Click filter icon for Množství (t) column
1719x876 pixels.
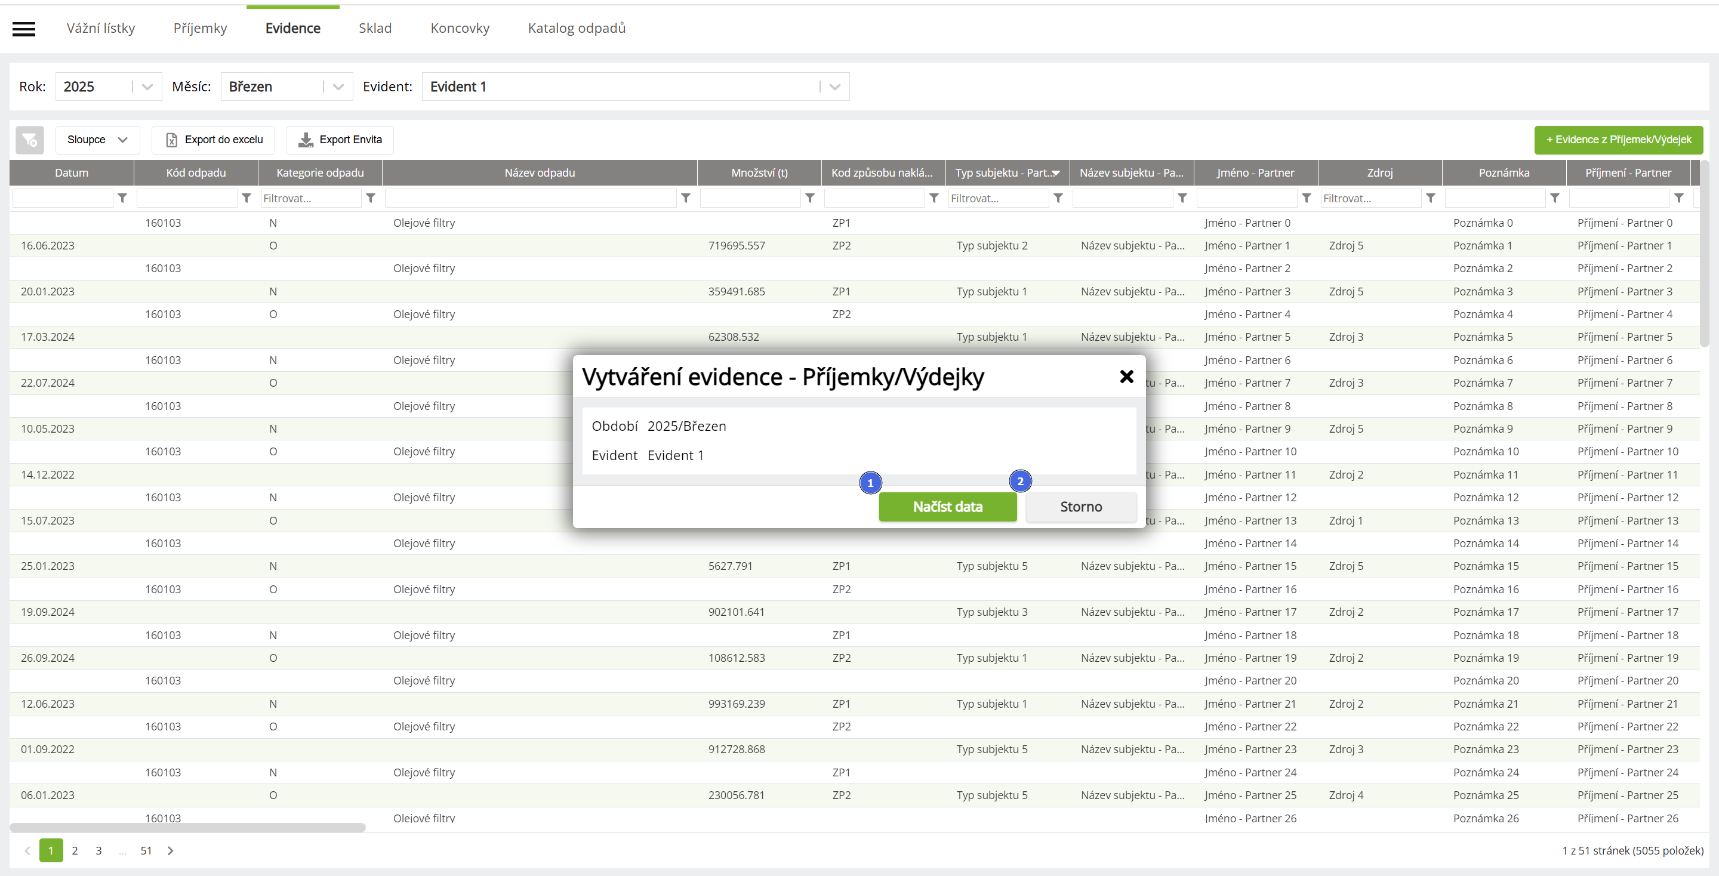pos(810,198)
